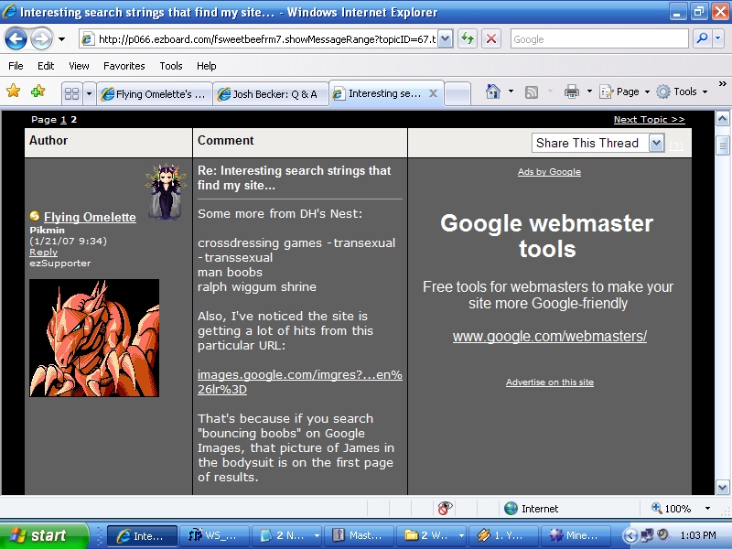This screenshot has width=732, height=549.
Task: Follow the Next Topic >> link
Action: coord(650,120)
